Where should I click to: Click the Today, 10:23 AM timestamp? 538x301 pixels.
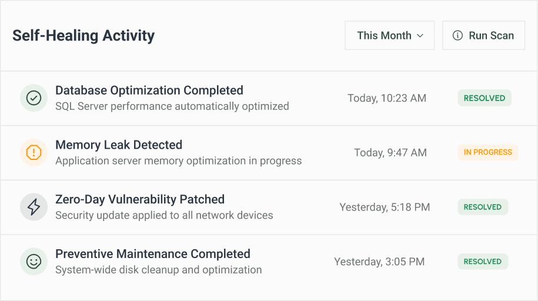(387, 98)
